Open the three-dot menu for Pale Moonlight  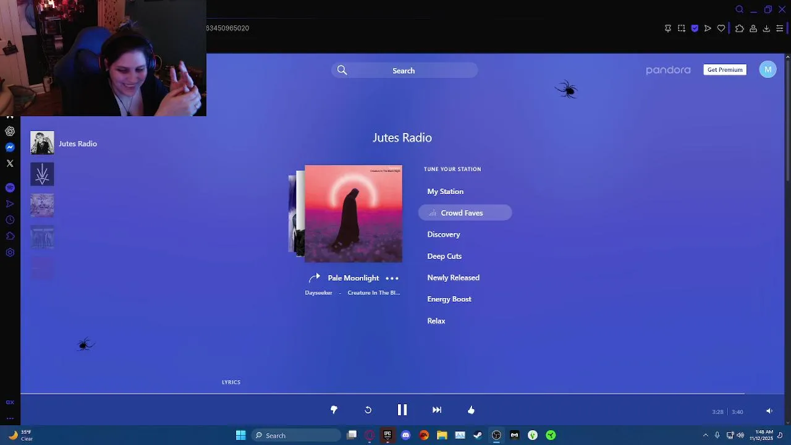[x=392, y=278]
